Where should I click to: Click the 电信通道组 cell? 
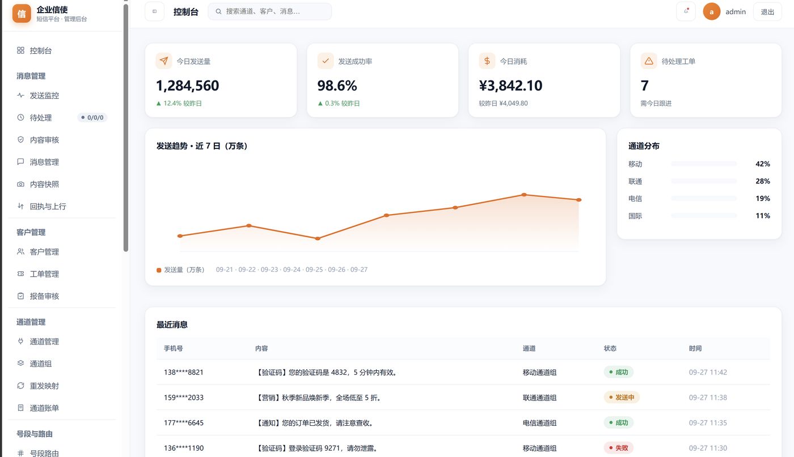(539, 422)
